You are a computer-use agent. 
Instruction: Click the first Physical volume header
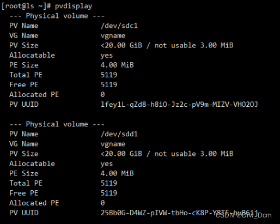pyautogui.click(x=57, y=16)
